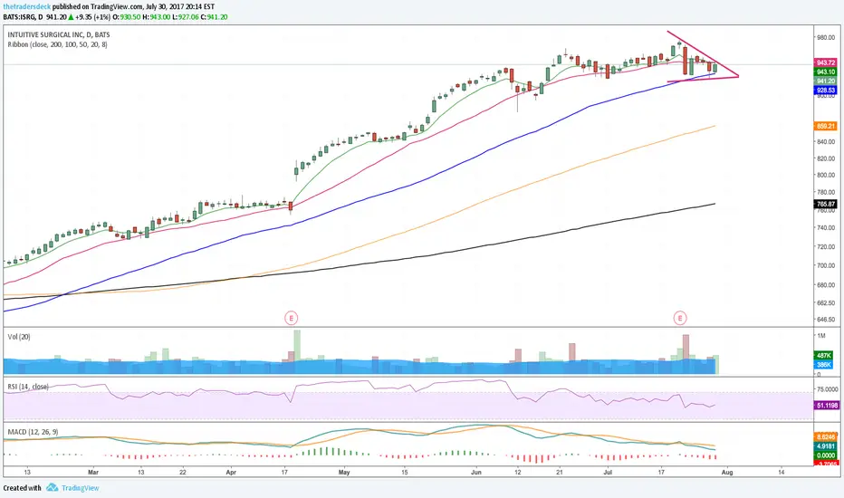The height and width of the screenshot is (498, 844).
Task: Click the black 765.87 moving average tag
Action: (826, 205)
